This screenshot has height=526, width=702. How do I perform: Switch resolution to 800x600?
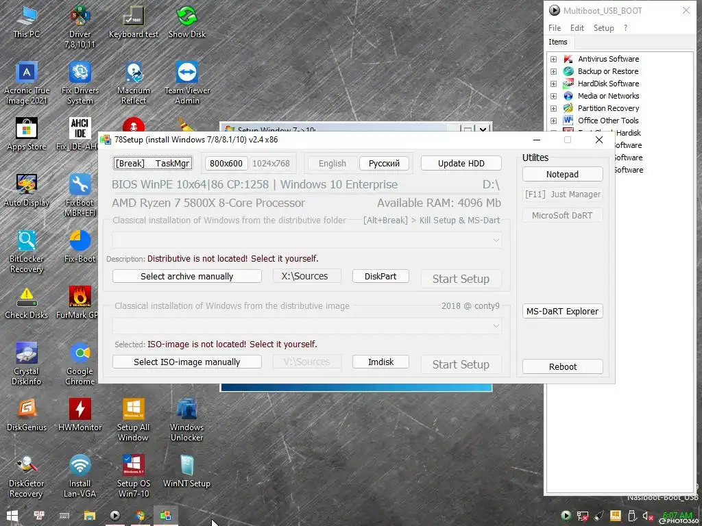(226, 163)
